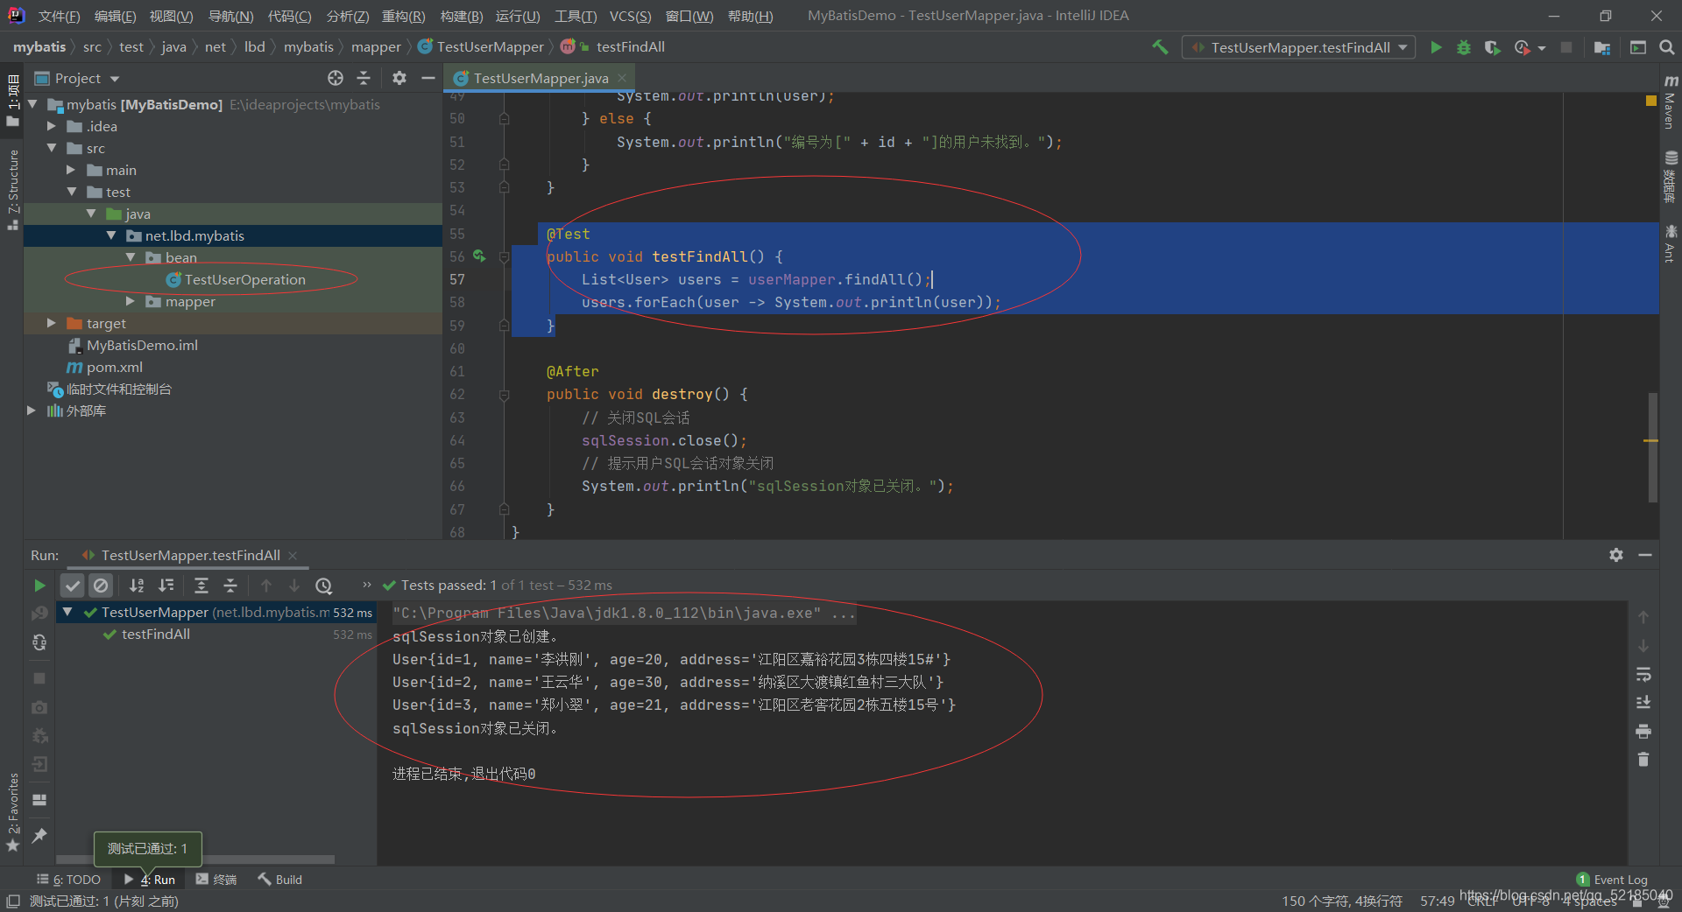Screen dimensions: 1682x912
Task: Click the locate file target icon in Project panel
Action: 336,78
